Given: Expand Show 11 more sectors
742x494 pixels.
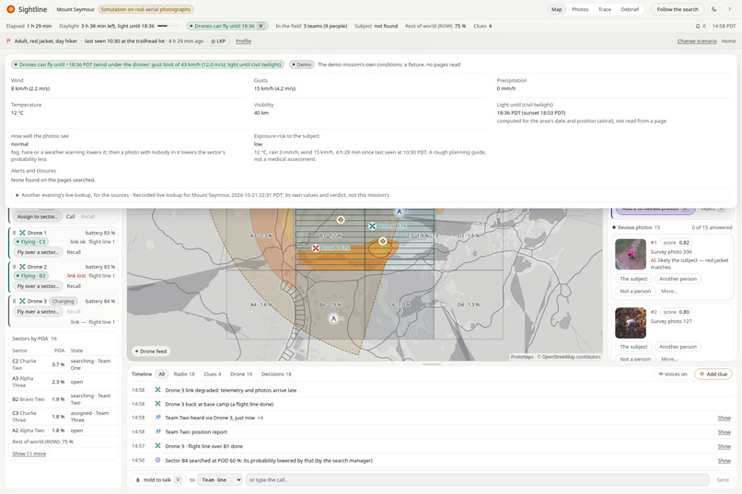Looking at the screenshot, I should tap(29, 454).
